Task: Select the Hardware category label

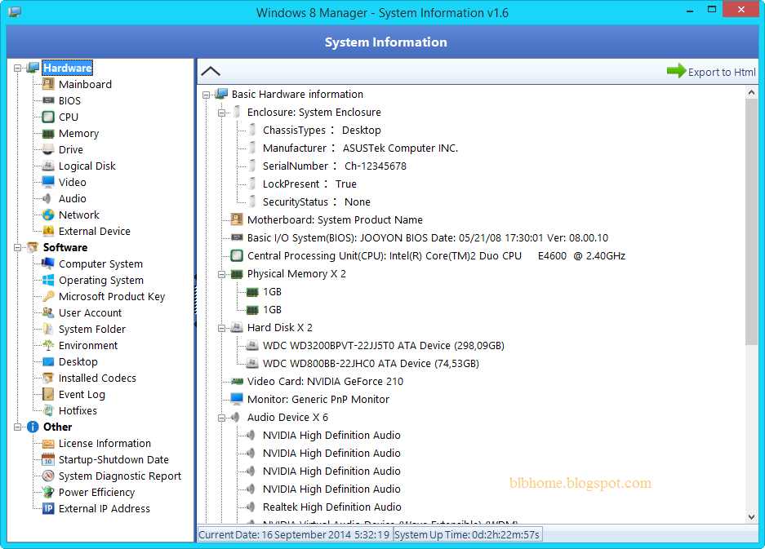Action: tap(67, 68)
